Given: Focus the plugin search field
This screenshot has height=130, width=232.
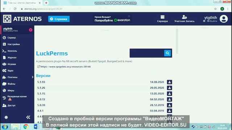Looking at the screenshot, I should pos(147,53).
